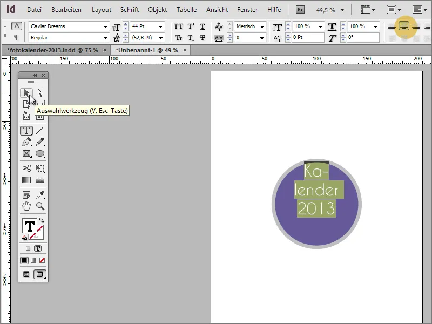Collapse the tools panel with double arrows
432x324 pixels.
coord(35,75)
